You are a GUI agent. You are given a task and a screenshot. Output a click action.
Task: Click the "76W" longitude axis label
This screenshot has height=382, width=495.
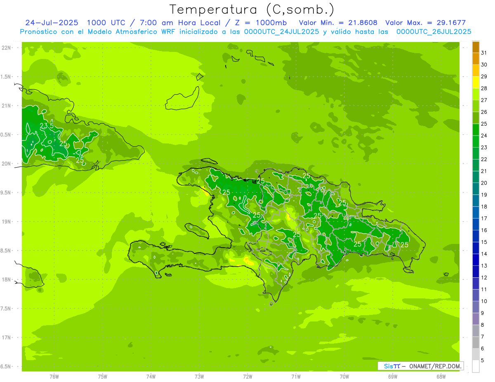54,377
